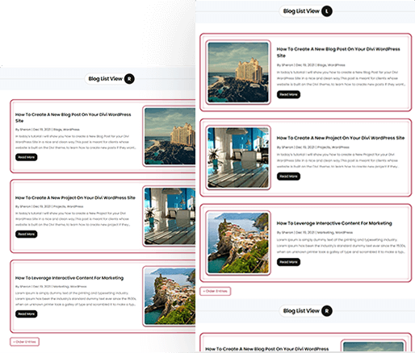415x353 pixels.
Task: Click Read More beside right page's cliff village image
Action: (288, 262)
